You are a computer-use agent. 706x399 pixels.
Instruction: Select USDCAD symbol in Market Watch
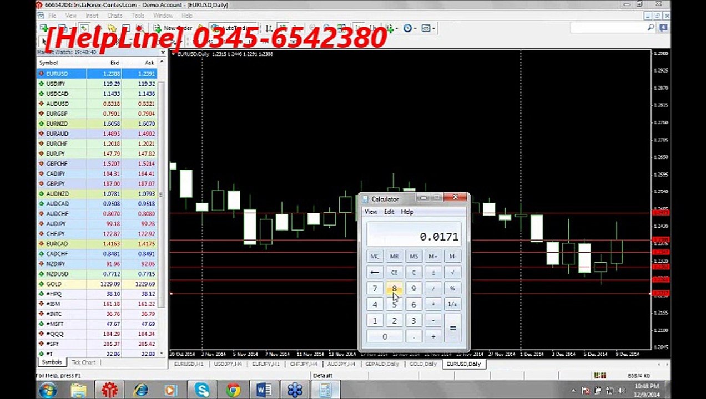[57, 94]
